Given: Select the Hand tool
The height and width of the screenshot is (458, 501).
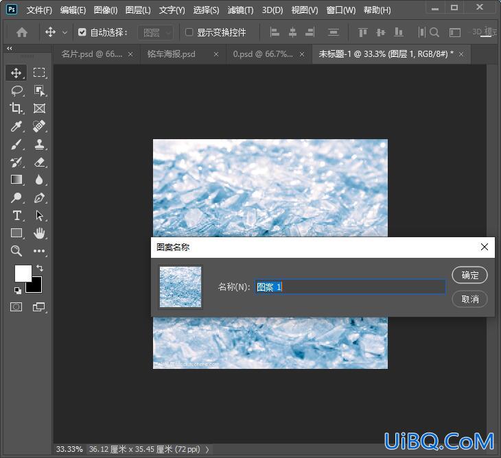Looking at the screenshot, I should (39, 233).
